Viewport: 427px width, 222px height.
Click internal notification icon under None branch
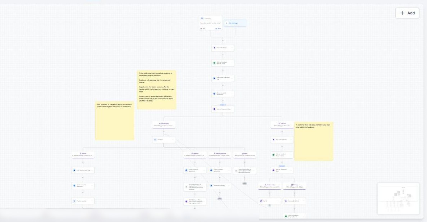pyautogui.click(x=236, y=171)
